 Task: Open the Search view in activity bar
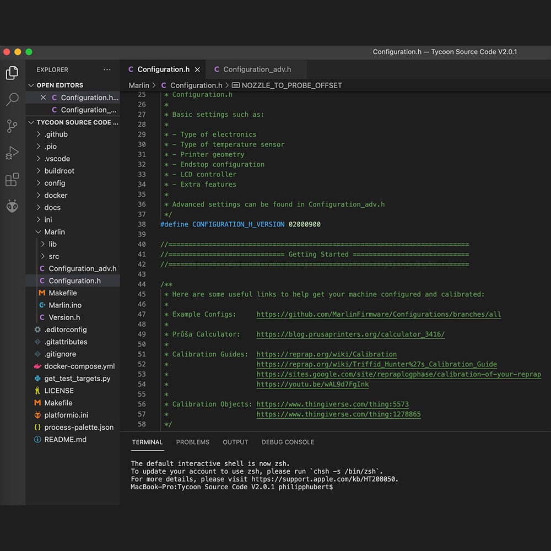(x=12, y=100)
